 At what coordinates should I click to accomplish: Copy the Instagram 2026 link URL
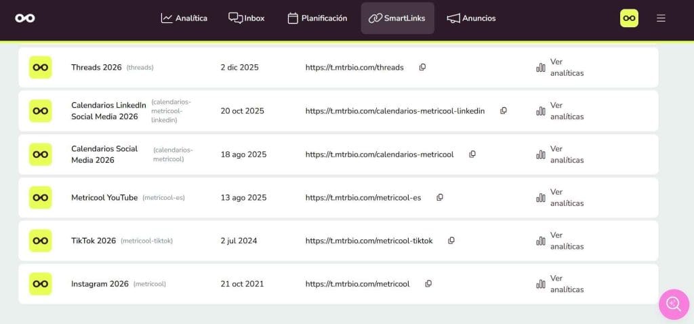[428, 284]
